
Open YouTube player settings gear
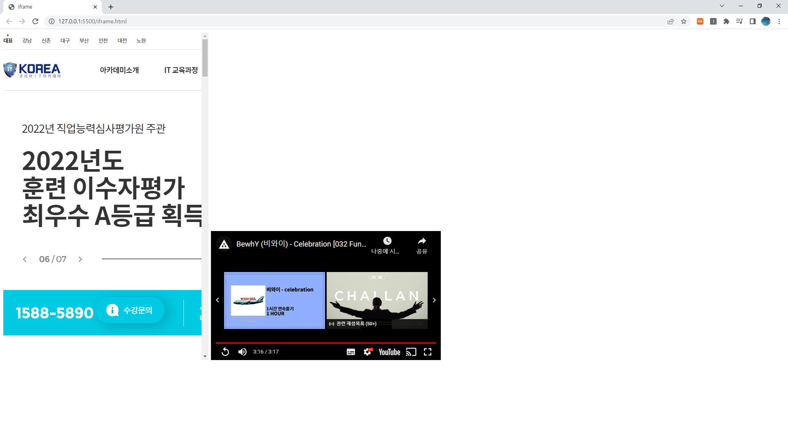[368, 352]
